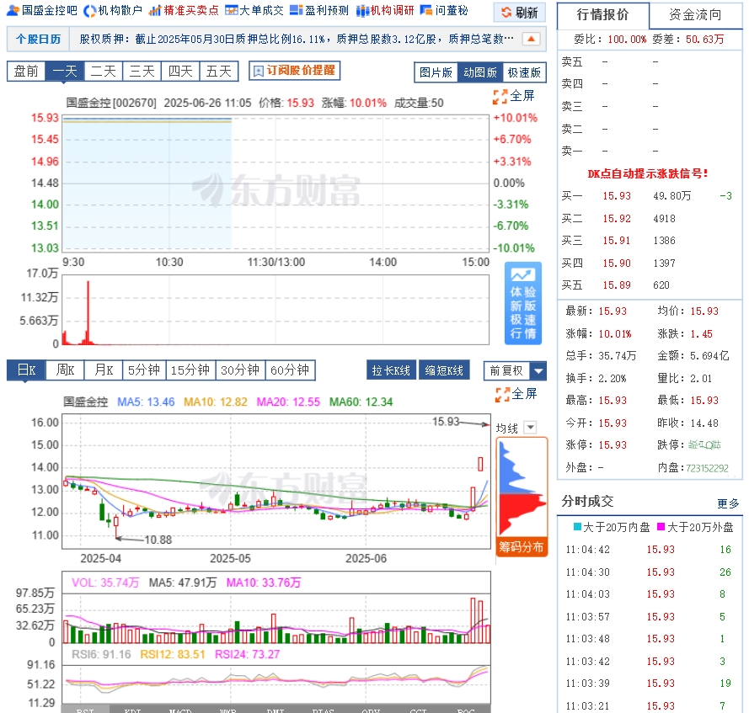Switch to 资金流向 capital flow tab
The image size is (749, 713).
[696, 15]
